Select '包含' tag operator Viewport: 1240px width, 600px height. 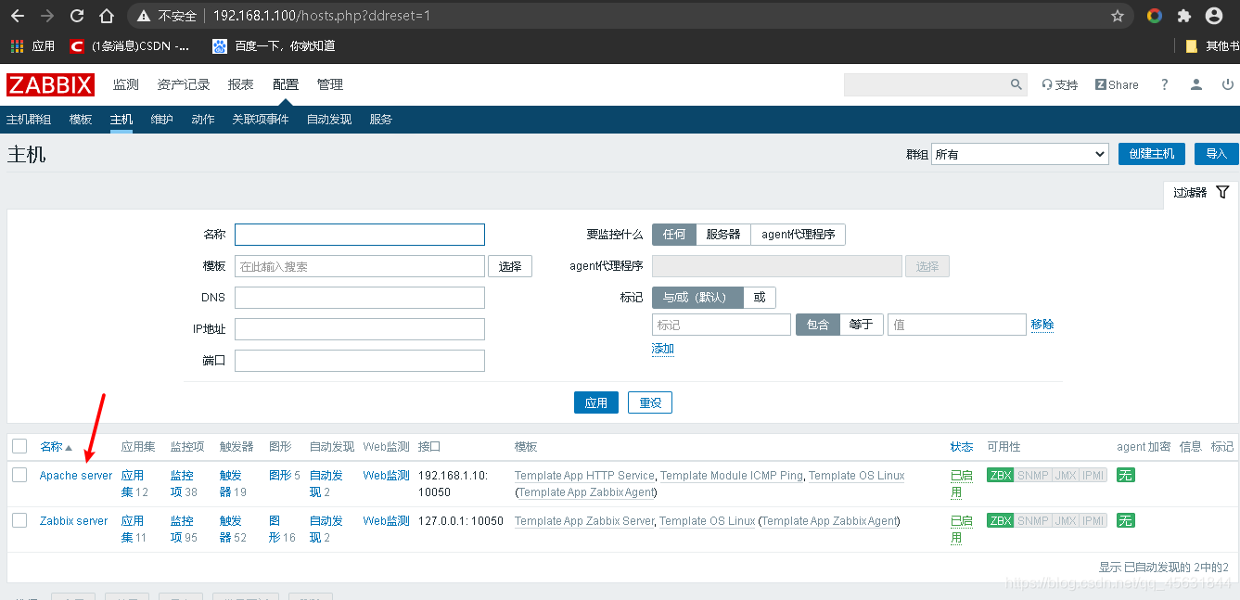(818, 325)
